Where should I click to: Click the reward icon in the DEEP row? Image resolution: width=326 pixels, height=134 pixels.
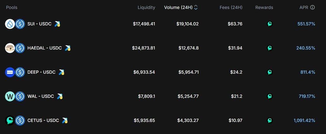click(270, 72)
